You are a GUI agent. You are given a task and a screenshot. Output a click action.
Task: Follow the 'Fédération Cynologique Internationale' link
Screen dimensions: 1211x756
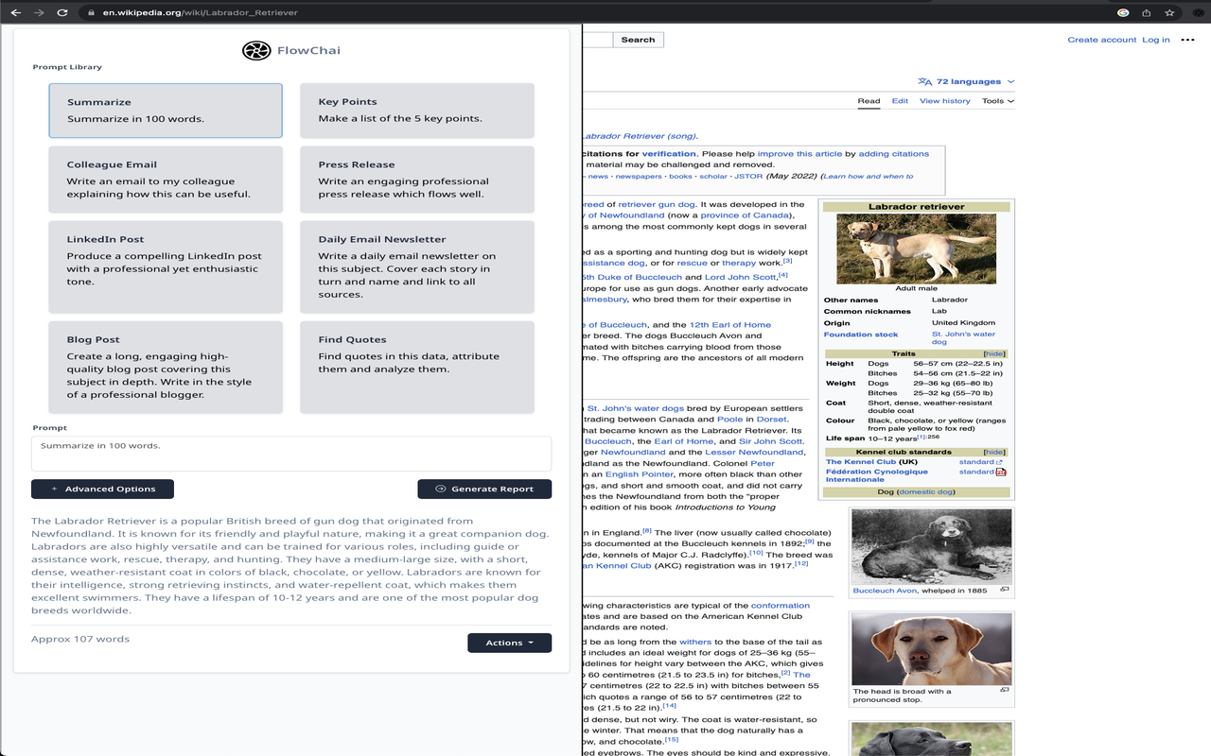(x=877, y=475)
